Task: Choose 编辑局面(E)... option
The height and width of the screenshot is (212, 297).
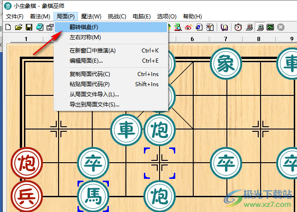Action: pos(111,61)
